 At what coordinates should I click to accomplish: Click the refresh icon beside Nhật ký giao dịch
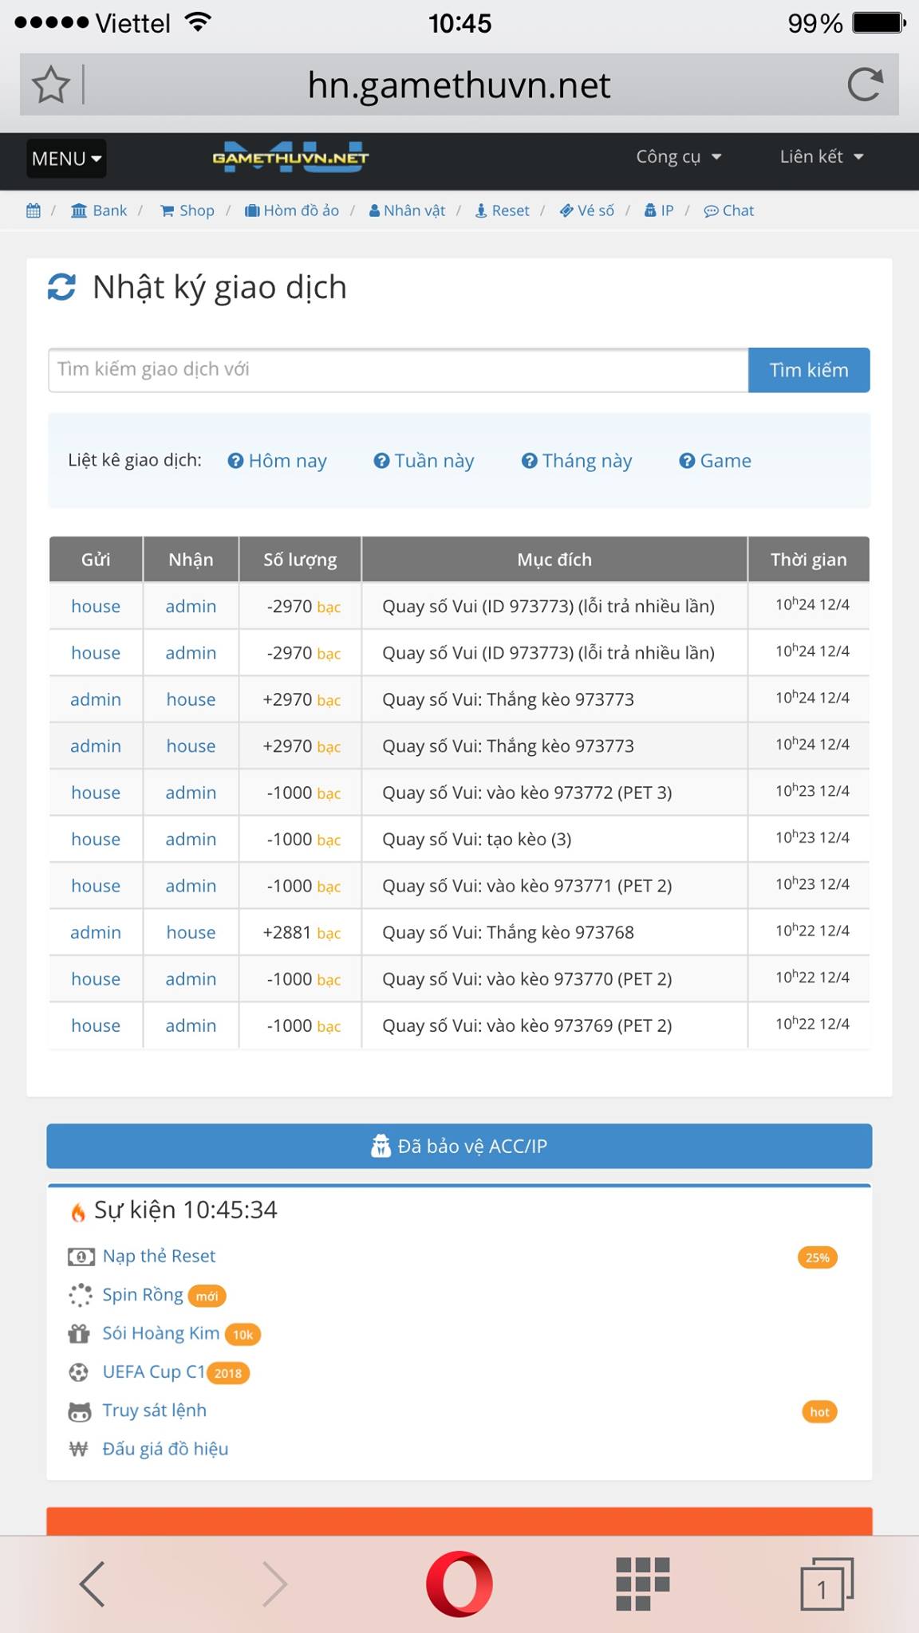coord(62,287)
